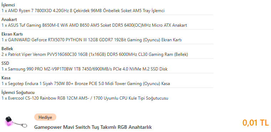Click the Hediye badge label
Viewport: 271px width, 132px height.
45,117
